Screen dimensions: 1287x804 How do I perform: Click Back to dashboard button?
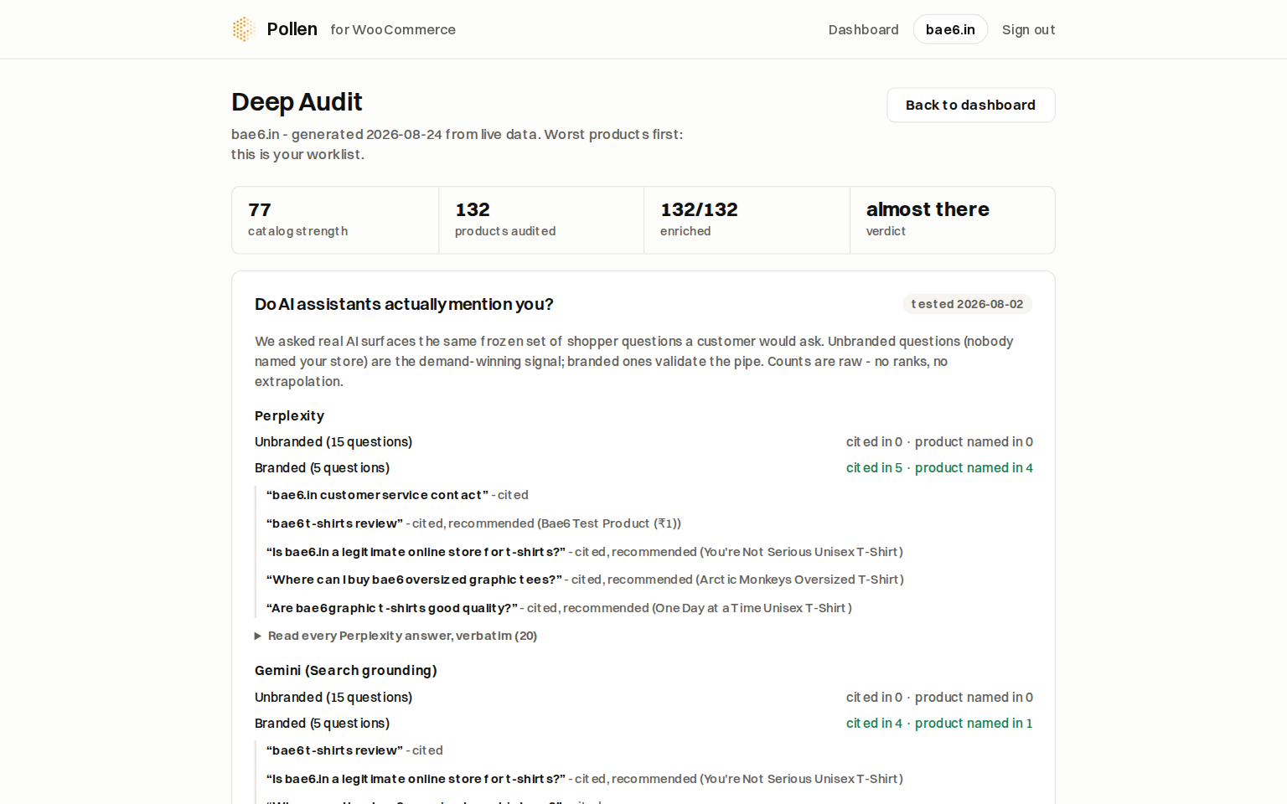tap(970, 105)
